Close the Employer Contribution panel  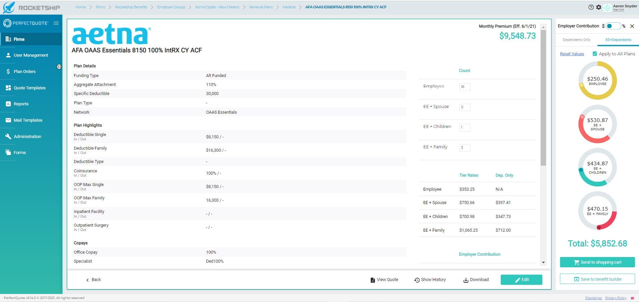[x=632, y=26]
